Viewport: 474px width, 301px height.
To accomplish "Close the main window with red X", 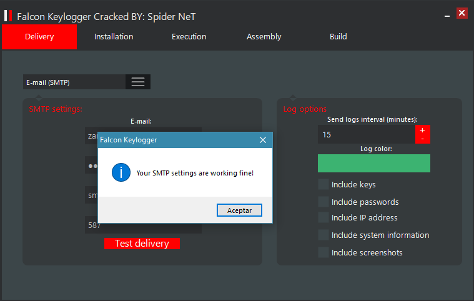I will tap(462, 13).
